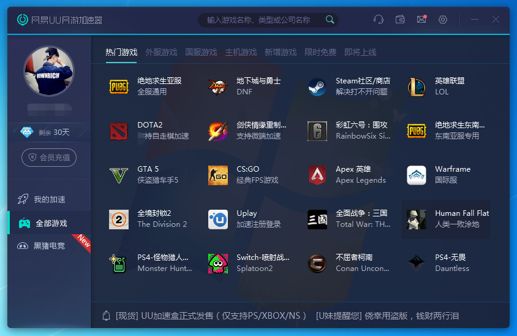This screenshot has height=336, width=517.
Task: Select the Apex 英雄 title text
Action: point(353,169)
